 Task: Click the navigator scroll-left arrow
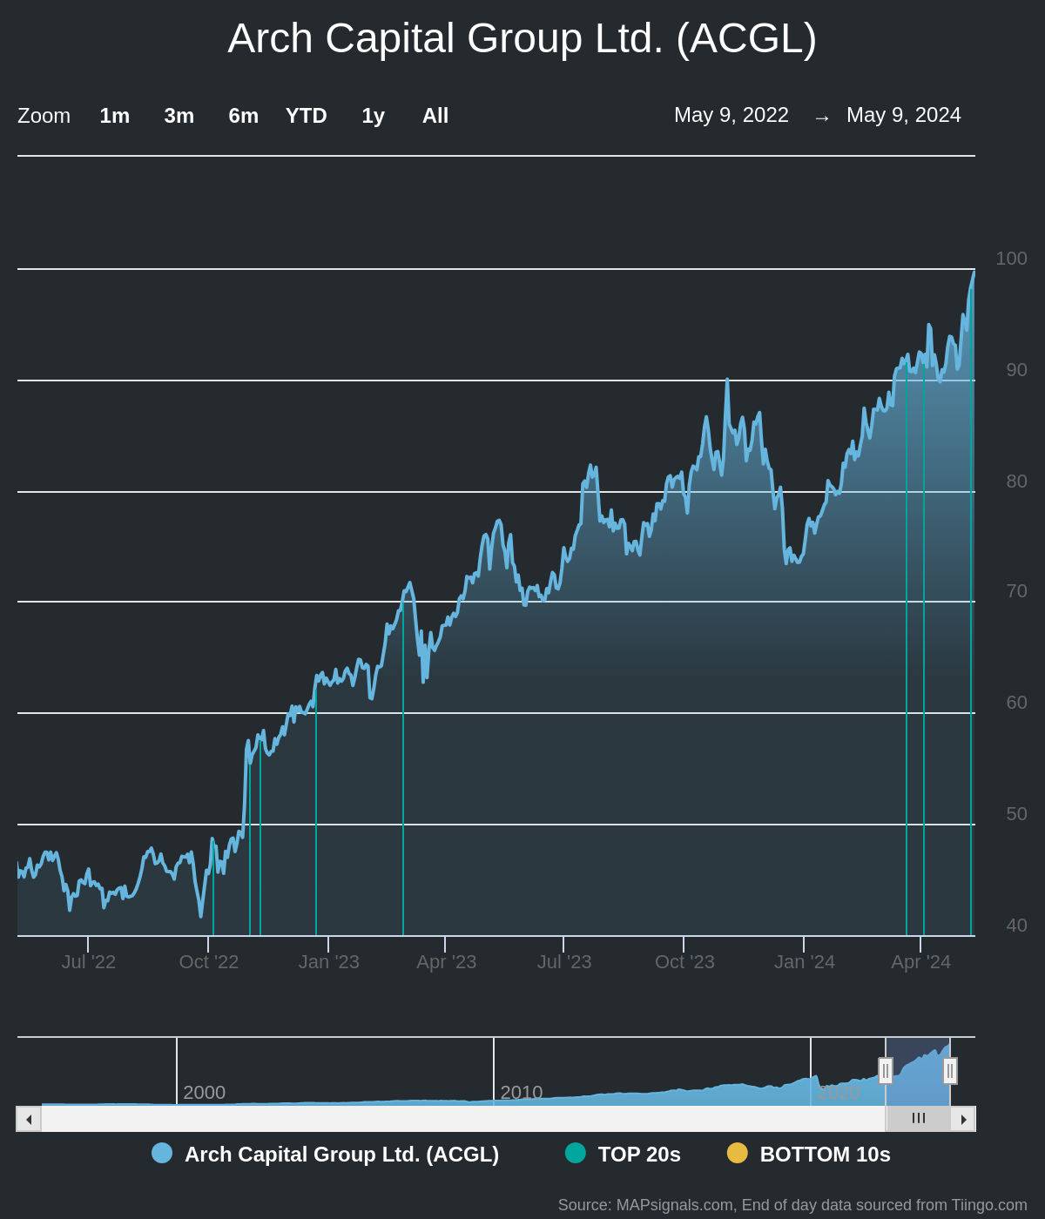(x=29, y=1119)
